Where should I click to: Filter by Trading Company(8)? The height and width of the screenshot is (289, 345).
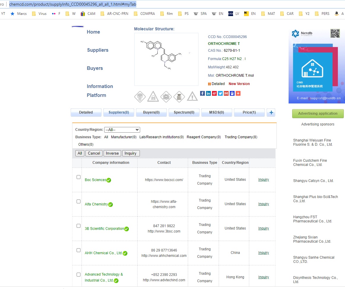241,137
